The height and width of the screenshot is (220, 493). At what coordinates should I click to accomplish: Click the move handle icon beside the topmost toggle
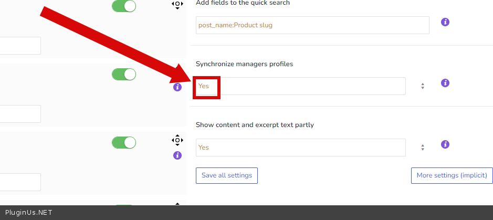[x=177, y=5]
